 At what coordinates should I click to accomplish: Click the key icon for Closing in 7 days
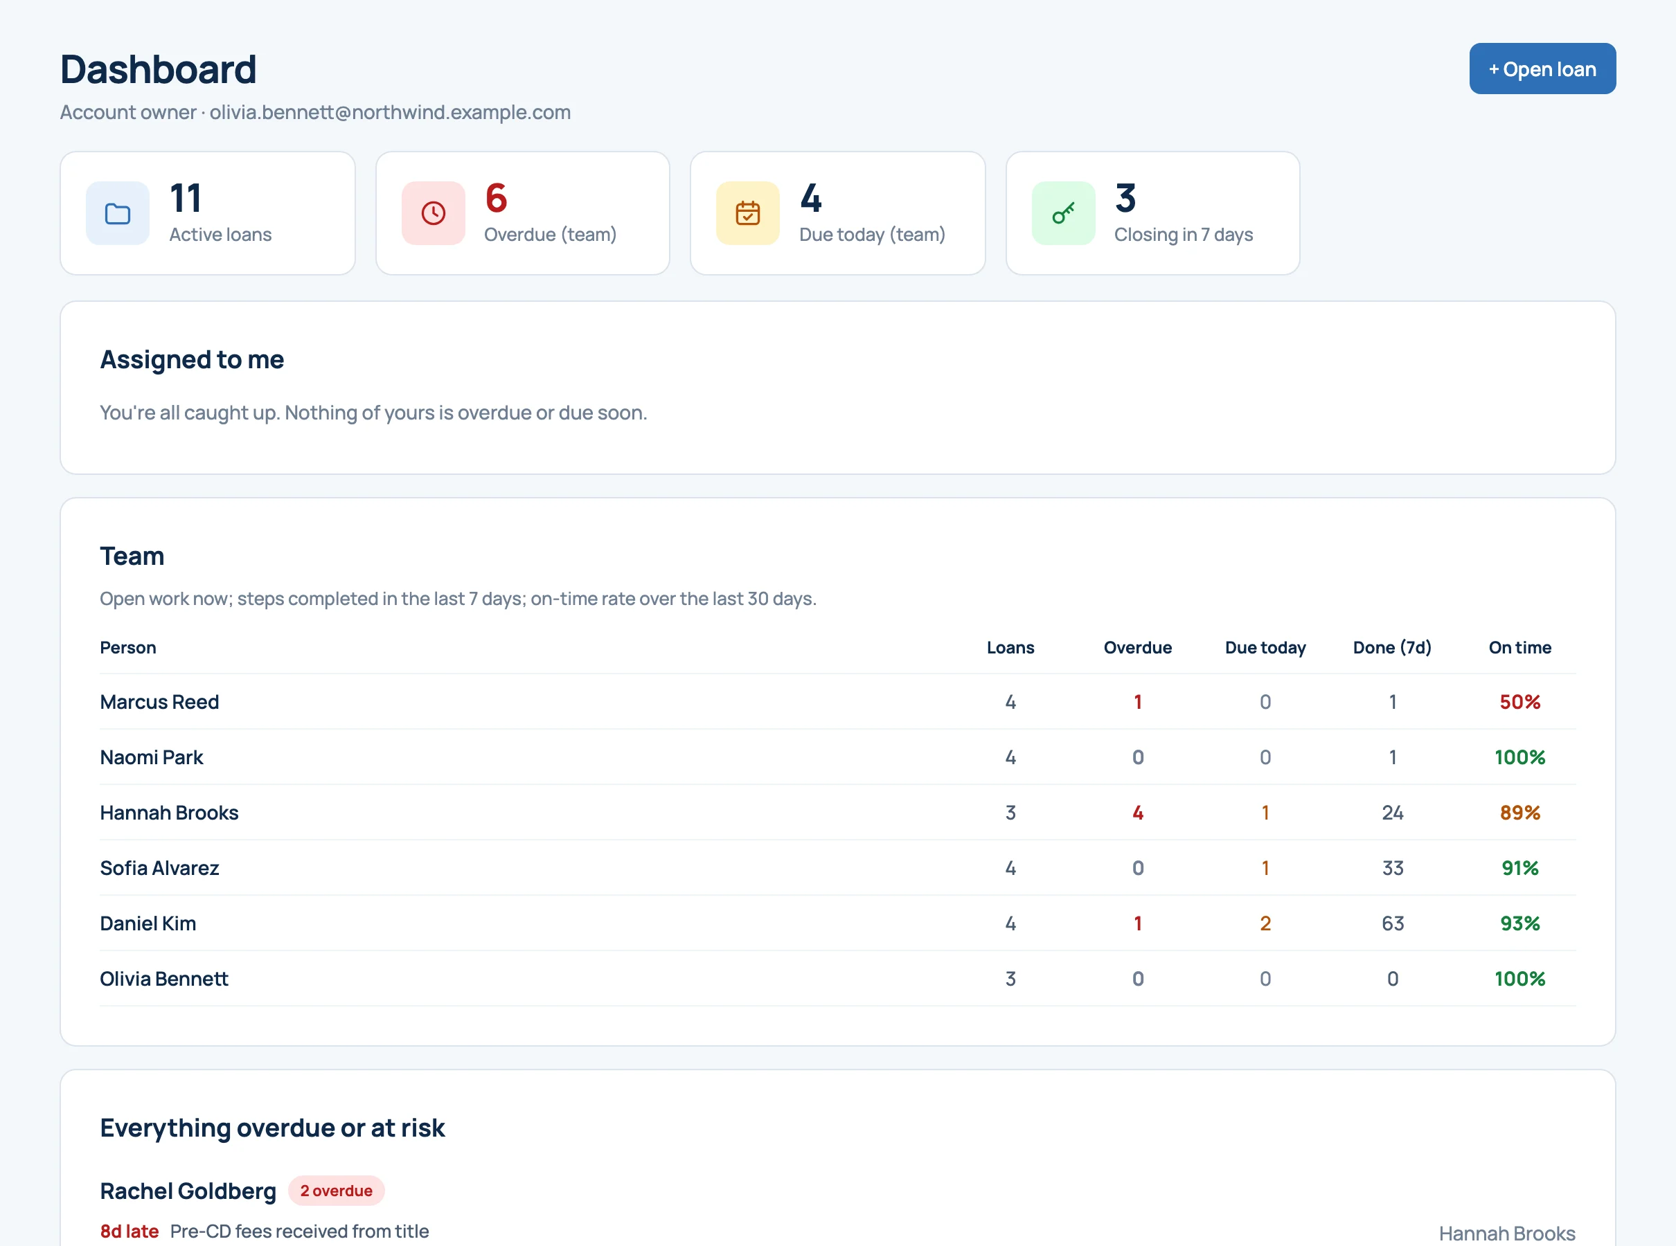click(1063, 213)
